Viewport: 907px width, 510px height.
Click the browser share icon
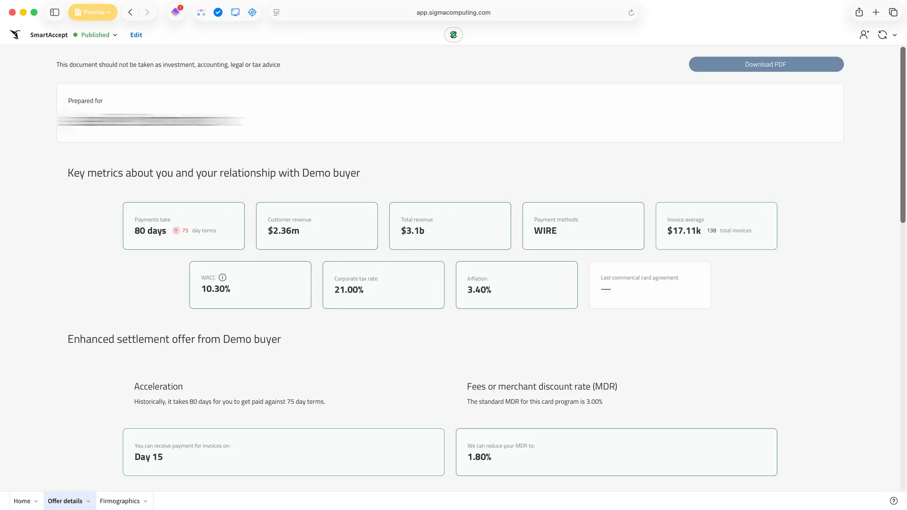coord(859,12)
